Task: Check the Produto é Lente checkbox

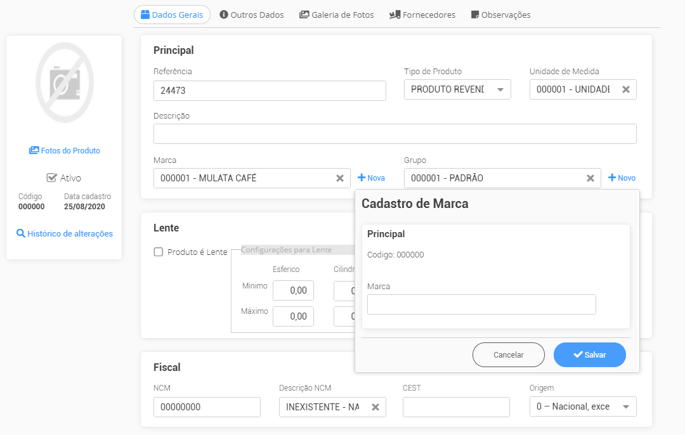Action: pos(159,252)
